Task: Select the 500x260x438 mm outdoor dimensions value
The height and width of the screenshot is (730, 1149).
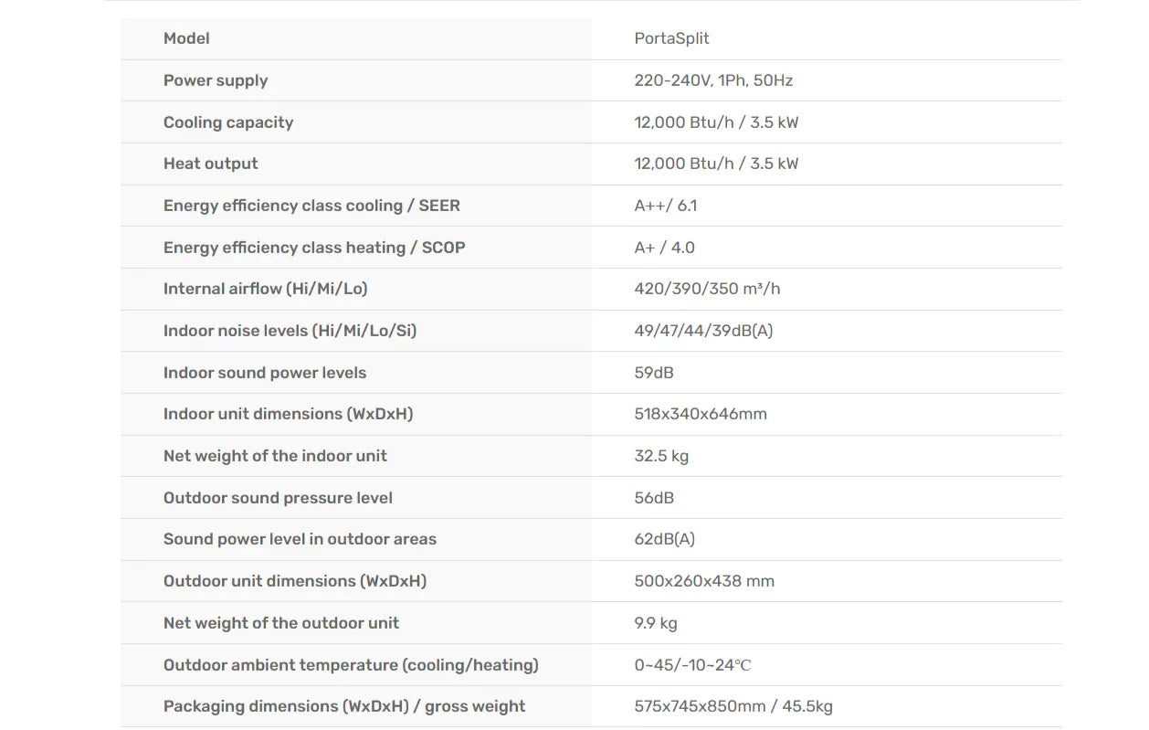Action: coord(704,581)
